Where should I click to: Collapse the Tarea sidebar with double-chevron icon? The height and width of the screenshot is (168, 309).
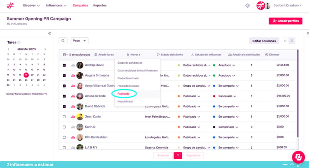pos(50,33)
